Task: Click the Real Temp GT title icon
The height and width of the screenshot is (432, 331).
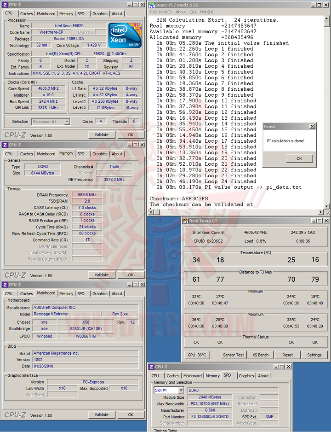Action: [185, 221]
